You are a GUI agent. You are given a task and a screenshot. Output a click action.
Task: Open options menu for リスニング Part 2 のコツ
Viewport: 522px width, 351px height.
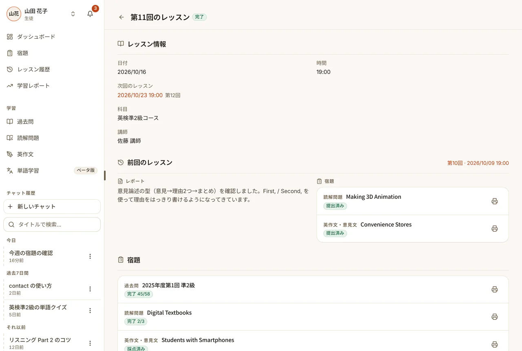[x=90, y=343]
